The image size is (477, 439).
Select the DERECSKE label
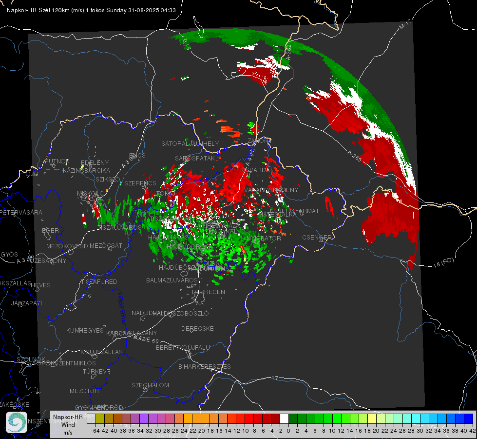pos(197,328)
